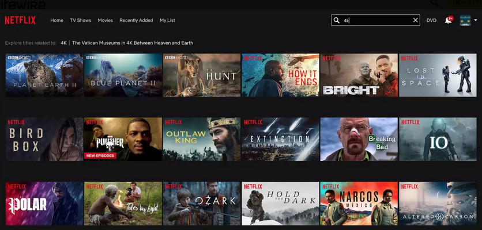Click the search field containing 4k

[x=376, y=20]
